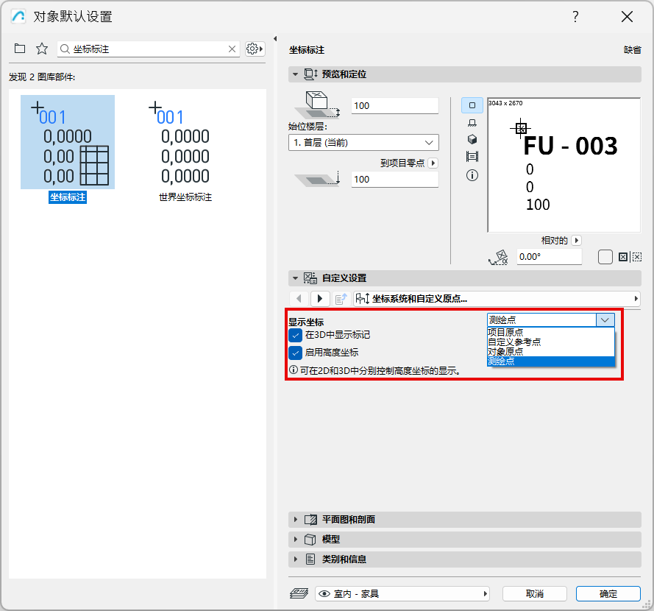Click the library search field
The width and height of the screenshot is (654, 611).
[x=148, y=49]
